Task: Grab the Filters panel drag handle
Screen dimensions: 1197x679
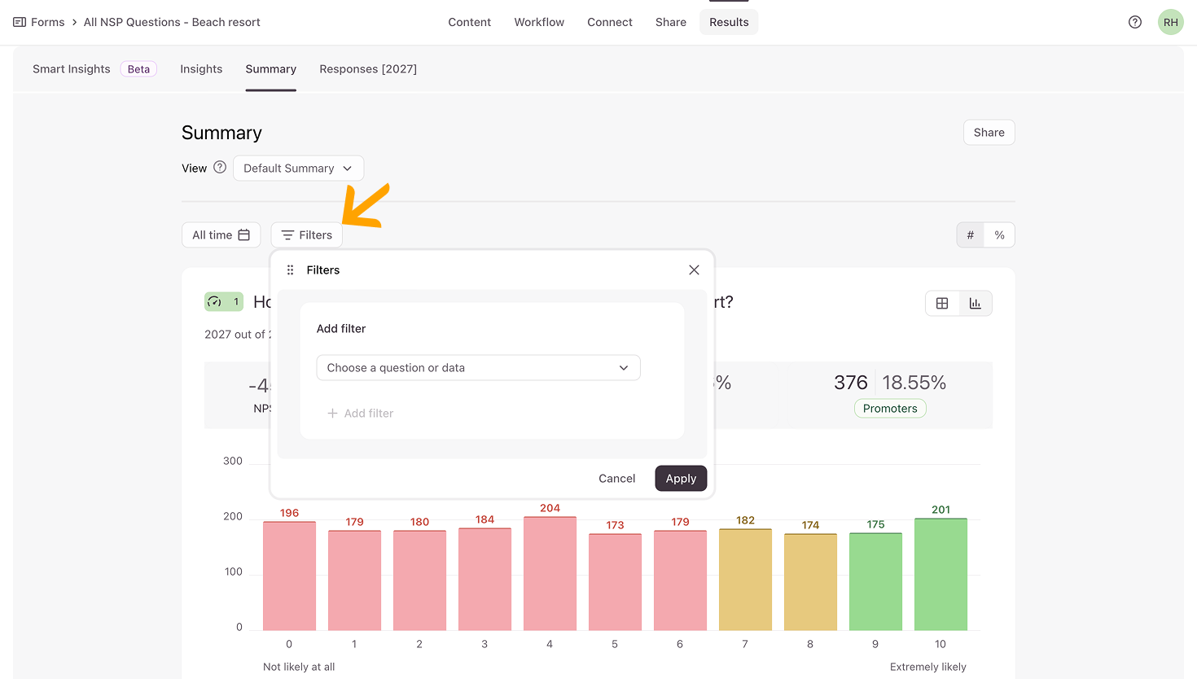Action: [291, 270]
